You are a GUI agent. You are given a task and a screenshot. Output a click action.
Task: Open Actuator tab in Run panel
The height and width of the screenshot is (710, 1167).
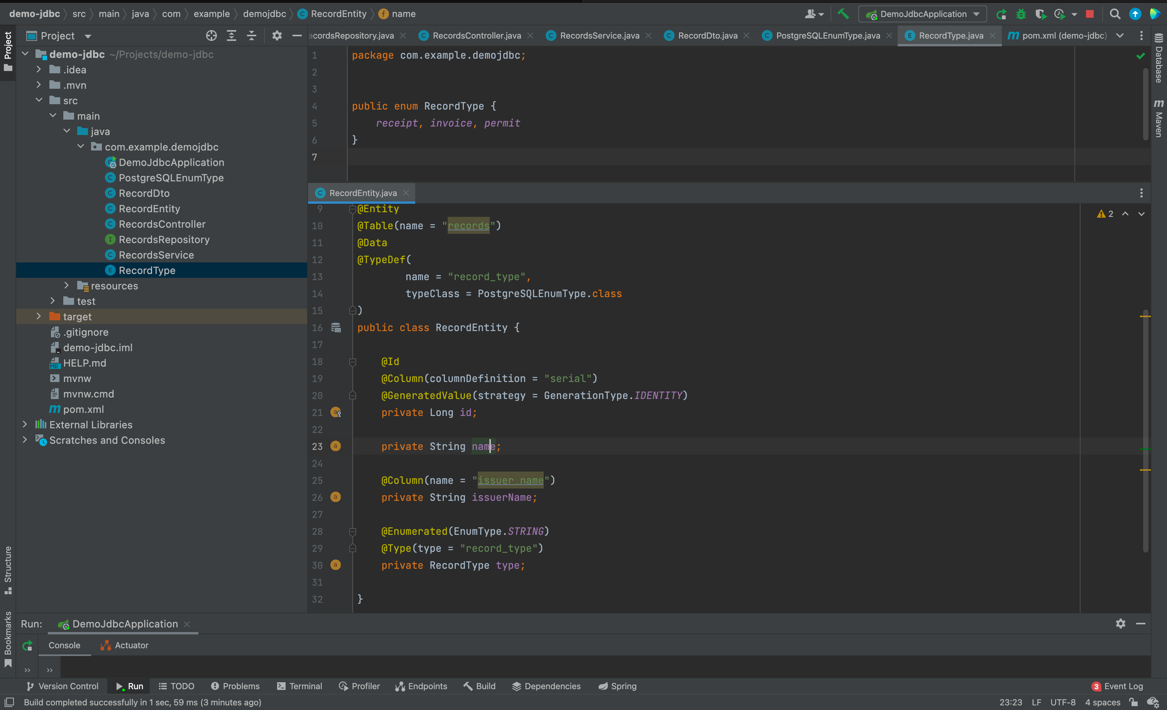[x=125, y=645]
